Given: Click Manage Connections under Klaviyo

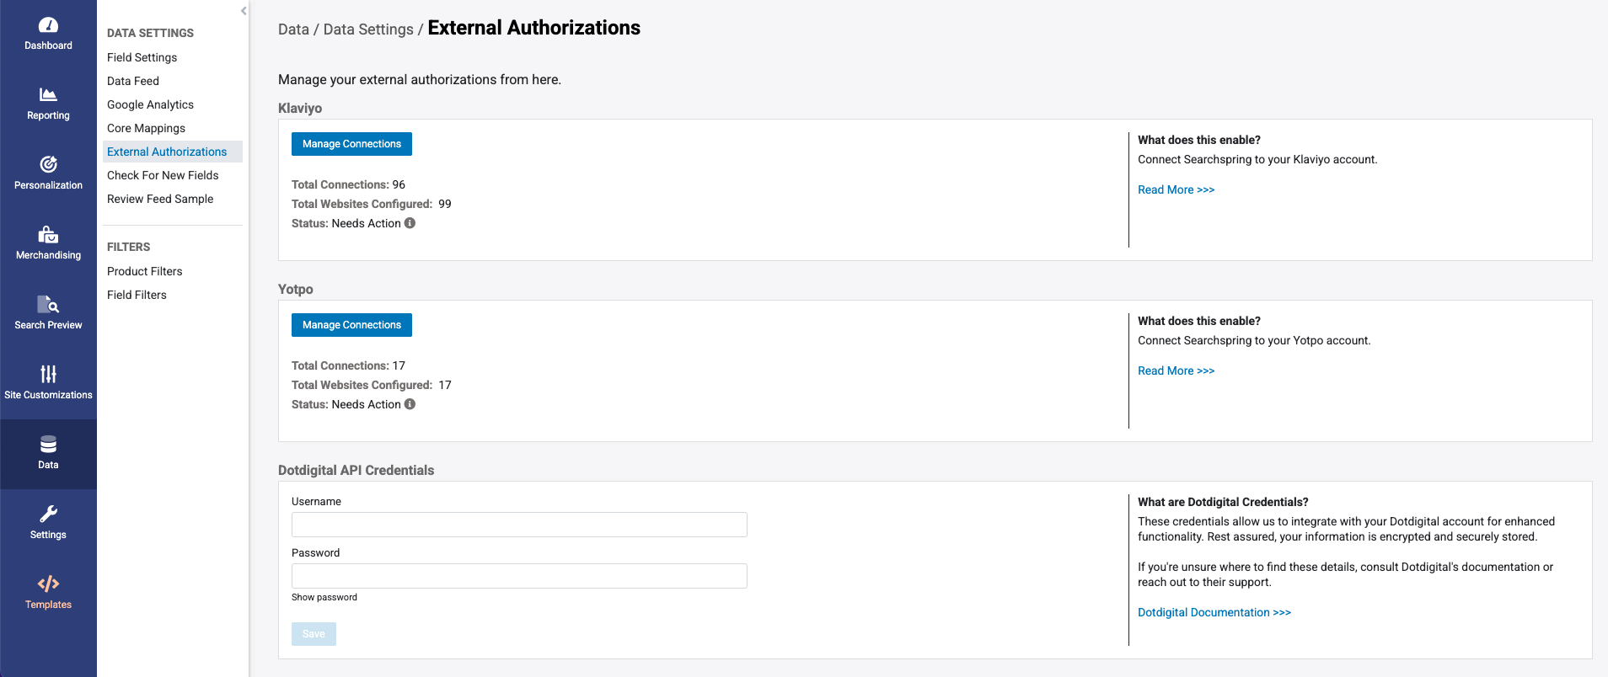Looking at the screenshot, I should click(x=351, y=144).
